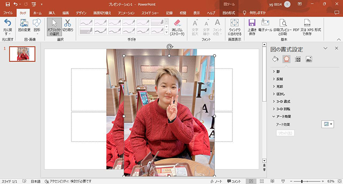Open the 挿入 ribbon tab
343x184 pixels.
click(x=52, y=13)
